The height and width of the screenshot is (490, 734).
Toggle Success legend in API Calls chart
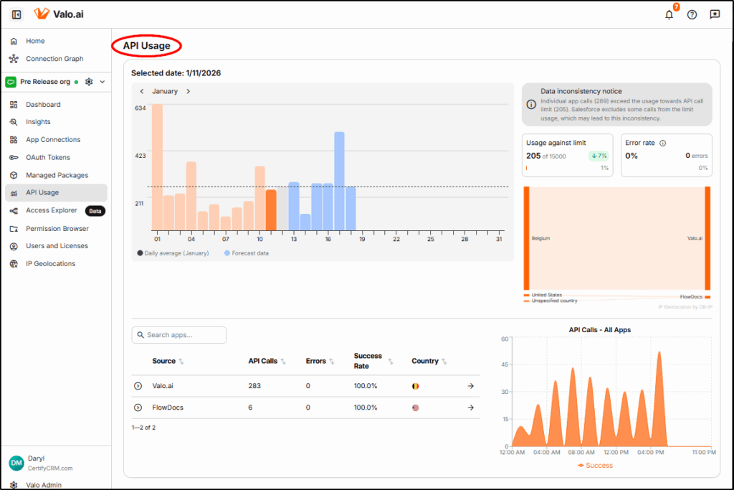point(595,466)
